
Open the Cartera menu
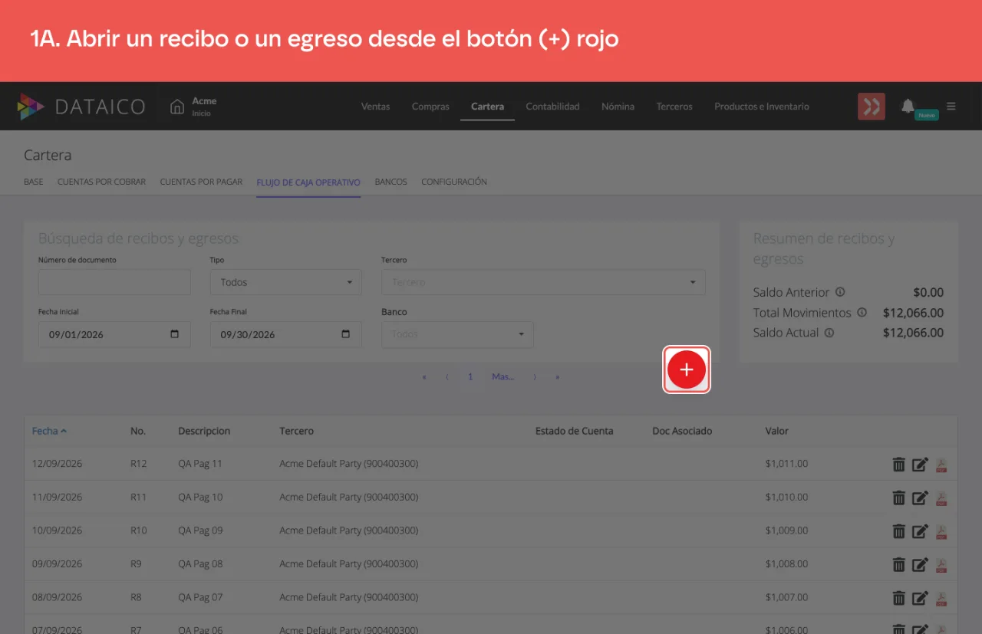[x=487, y=107]
